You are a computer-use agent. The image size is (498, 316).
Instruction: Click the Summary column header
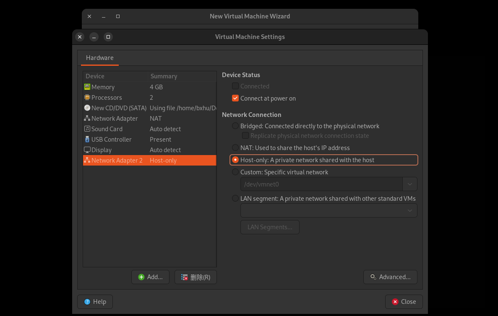pos(164,76)
